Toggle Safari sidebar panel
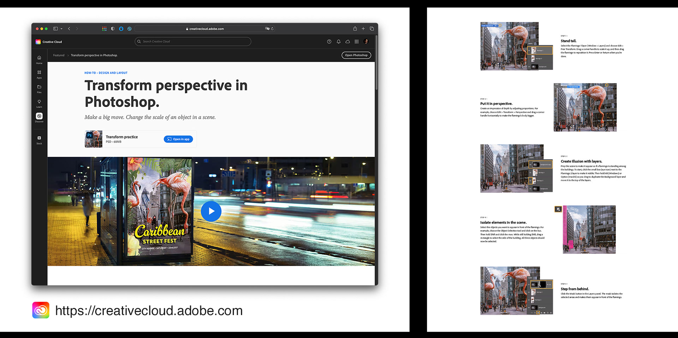 tap(55, 29)
